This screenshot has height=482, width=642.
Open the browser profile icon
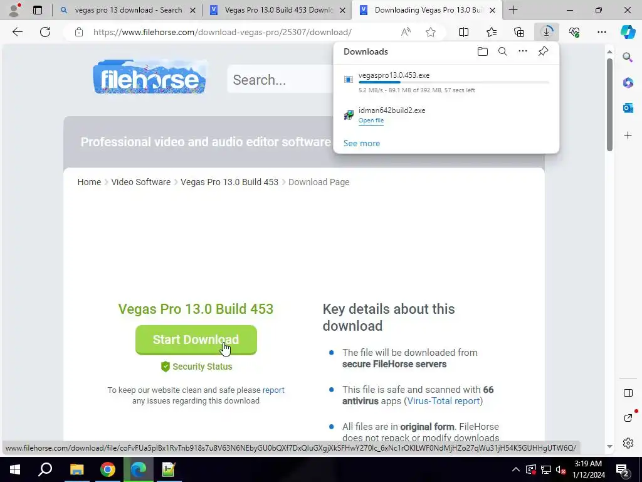pyautogui.click(x=14, y=10)
